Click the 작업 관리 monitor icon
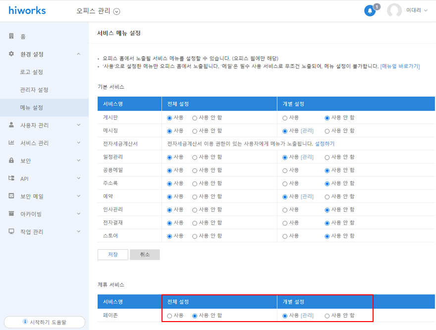The width and height of the screenshot is (436, 330). (x=11, y=231)
